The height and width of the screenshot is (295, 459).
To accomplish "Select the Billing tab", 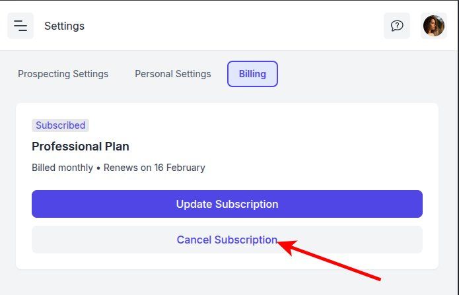I will [252, 74].
